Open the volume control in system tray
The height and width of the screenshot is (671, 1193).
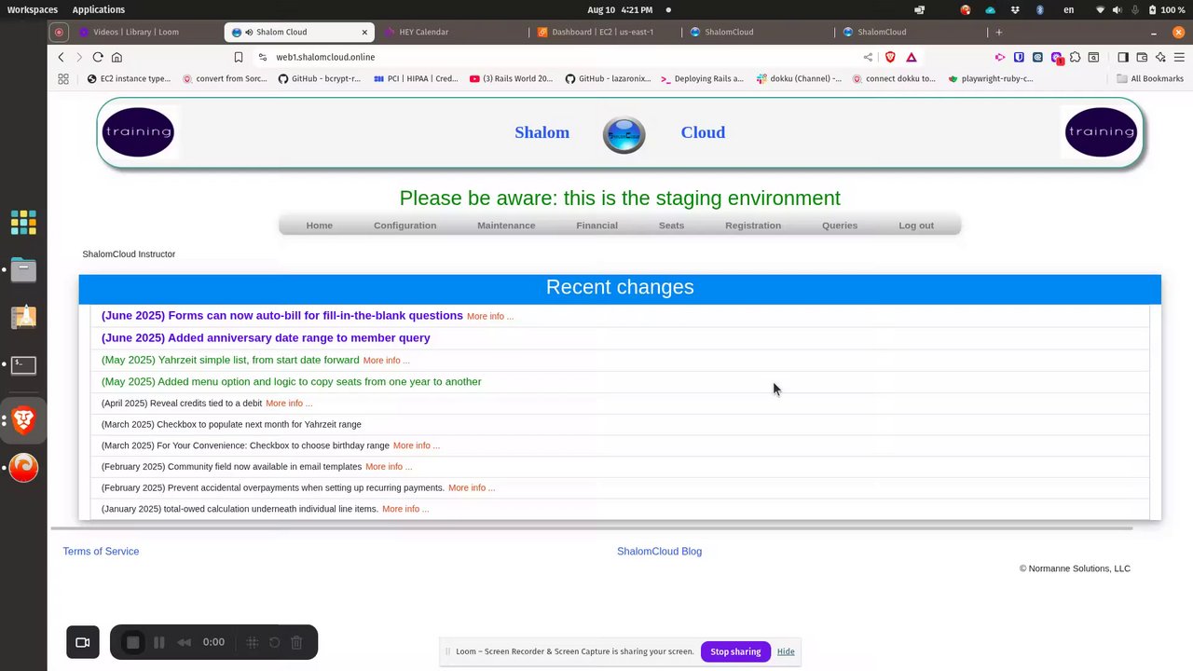[x=1117, y=9]
